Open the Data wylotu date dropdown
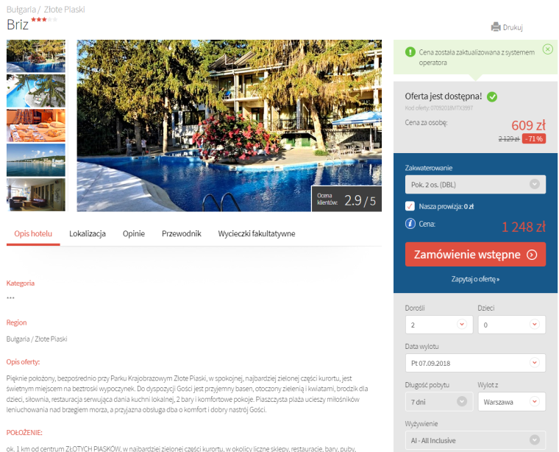559x452 pixels. (x=475, y=363)
